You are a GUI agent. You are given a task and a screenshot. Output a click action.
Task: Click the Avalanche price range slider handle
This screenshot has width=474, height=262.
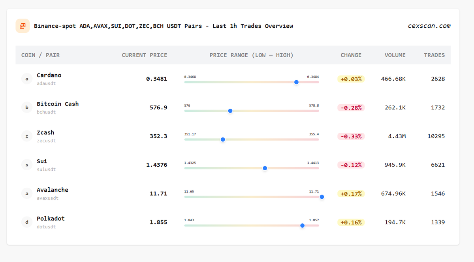(322, 197)
